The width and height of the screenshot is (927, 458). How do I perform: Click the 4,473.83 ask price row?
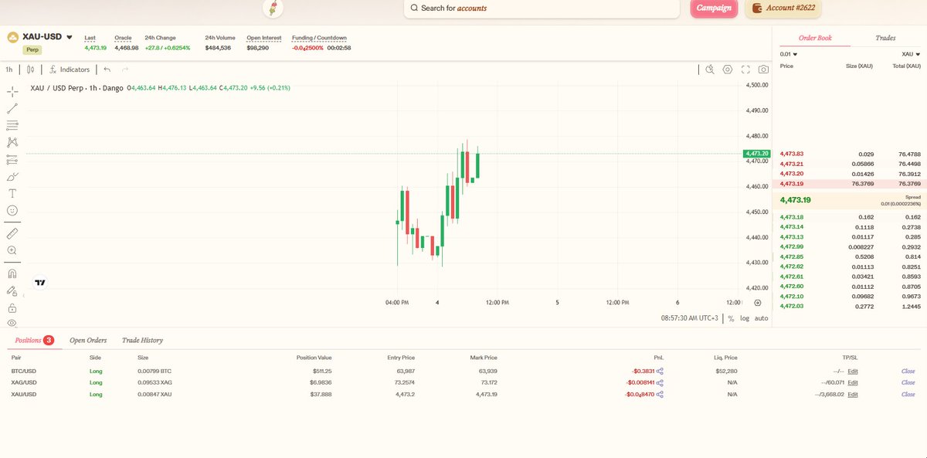click(850, 154)
